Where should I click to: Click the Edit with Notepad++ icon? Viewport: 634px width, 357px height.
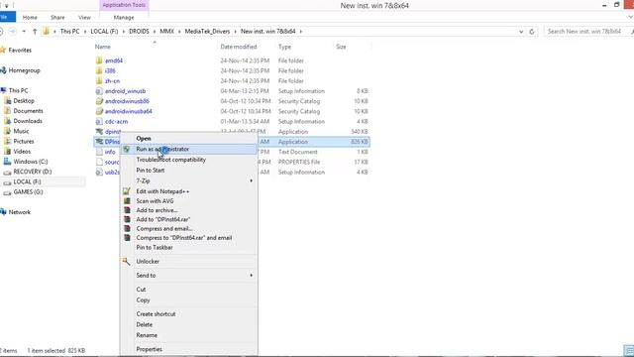[x=127, y=191]
